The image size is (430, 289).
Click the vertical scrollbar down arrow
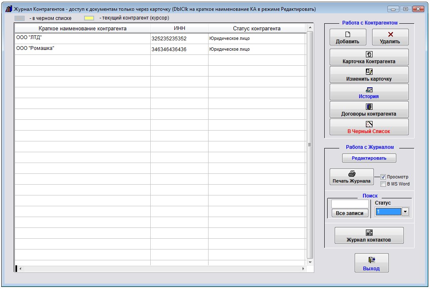310,262
